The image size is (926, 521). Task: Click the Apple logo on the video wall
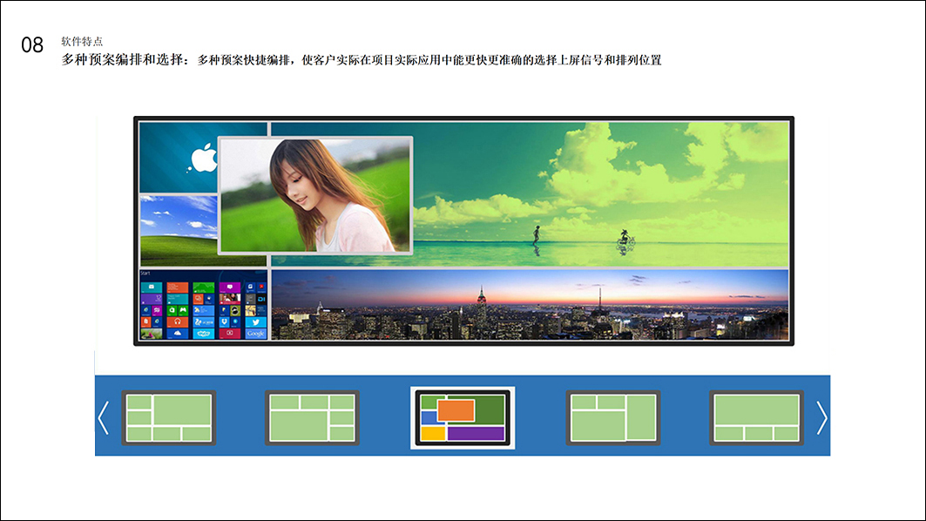202,158
